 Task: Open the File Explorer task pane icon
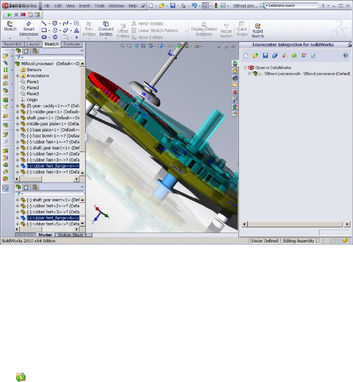click(235, 85)
